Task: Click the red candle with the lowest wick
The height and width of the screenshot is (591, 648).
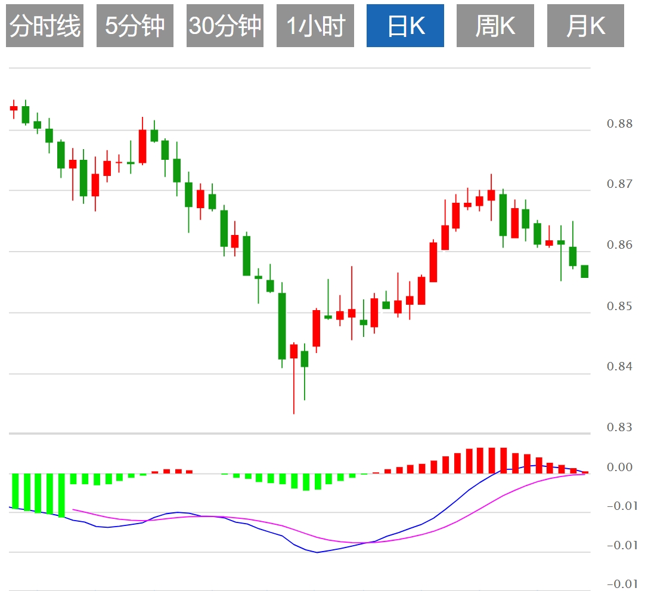Action: (293, 351)
